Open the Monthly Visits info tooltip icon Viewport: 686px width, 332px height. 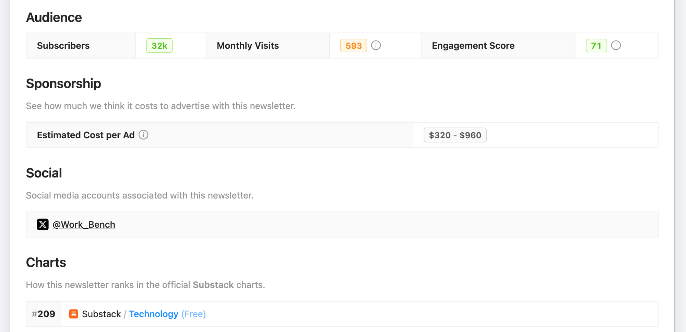(x=376, y=45)
